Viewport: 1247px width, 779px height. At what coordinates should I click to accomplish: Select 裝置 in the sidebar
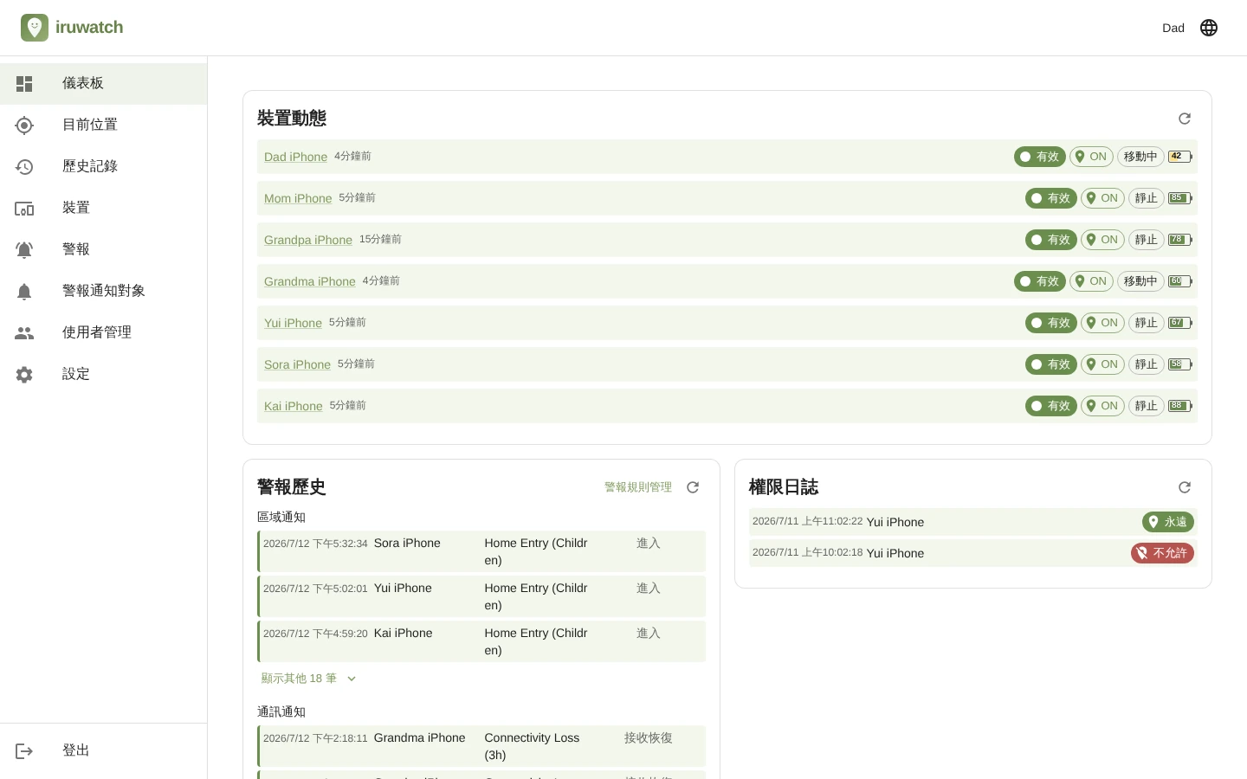click(x=104, y=209)
